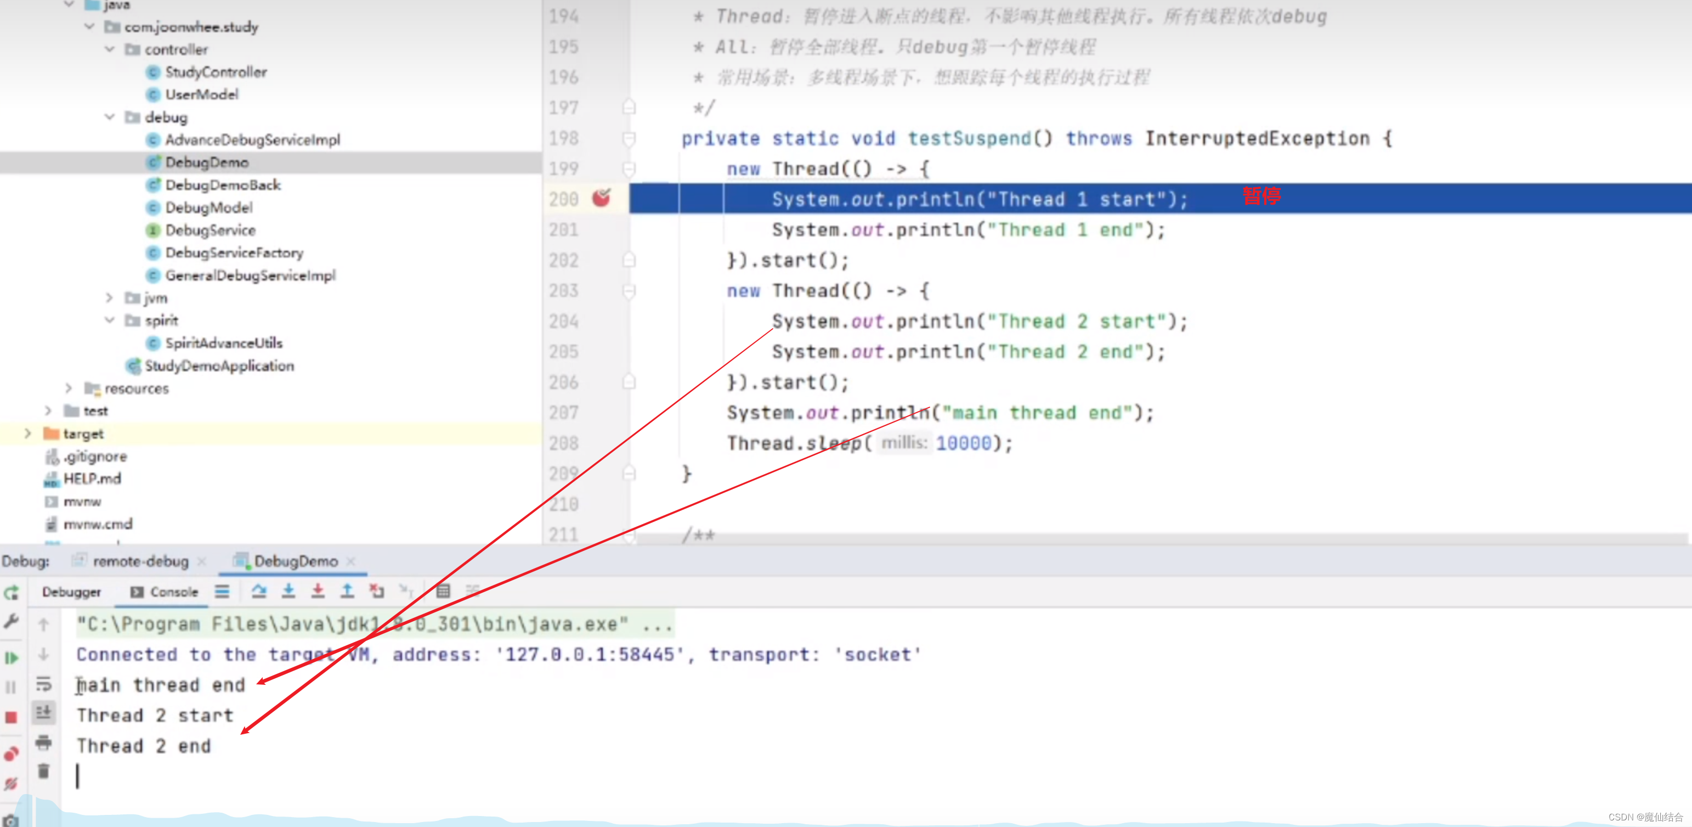
Task: Click the console scroll down arrow
Action: coord(43,654)
